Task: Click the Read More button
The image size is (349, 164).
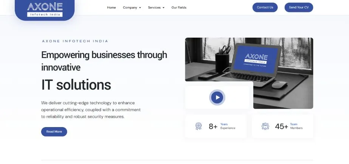Action: pyautogui.click(x=54, y=132)
